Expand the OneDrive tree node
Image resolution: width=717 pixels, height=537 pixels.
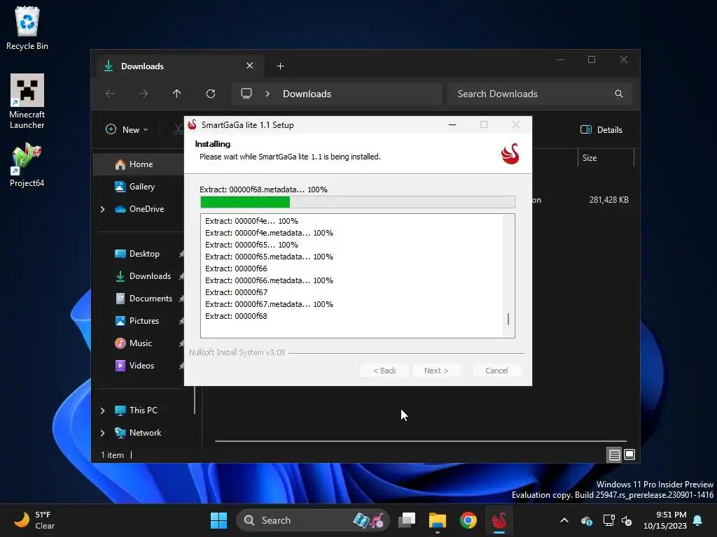pyautogui.click(x=102, y=209)
